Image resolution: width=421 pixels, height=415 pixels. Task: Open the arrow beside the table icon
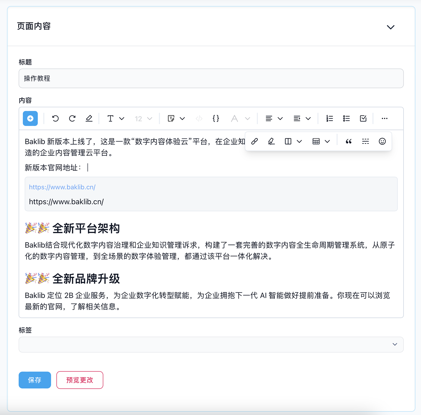(x=327, y=141)
